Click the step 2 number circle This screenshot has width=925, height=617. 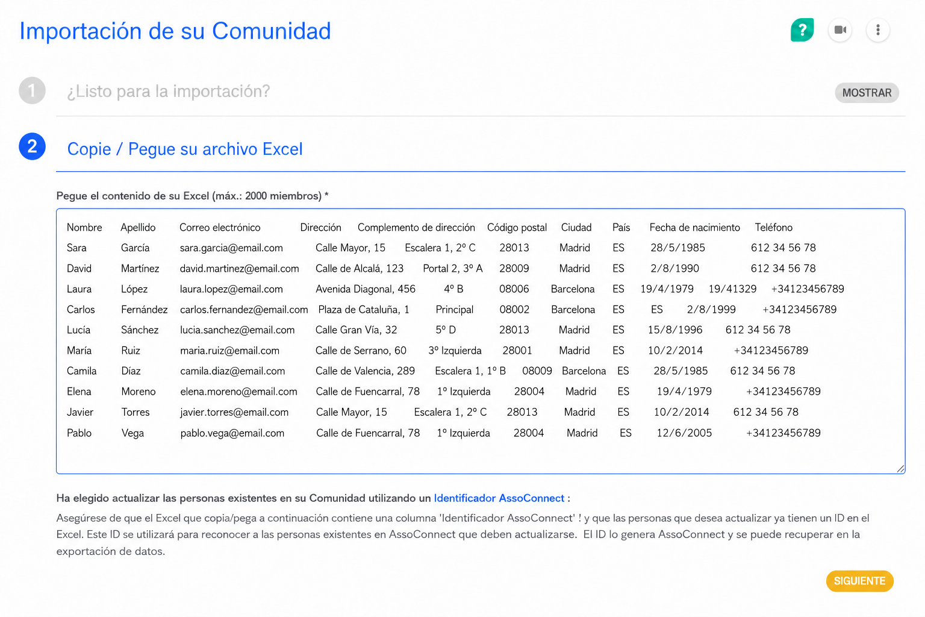[32, 146]
